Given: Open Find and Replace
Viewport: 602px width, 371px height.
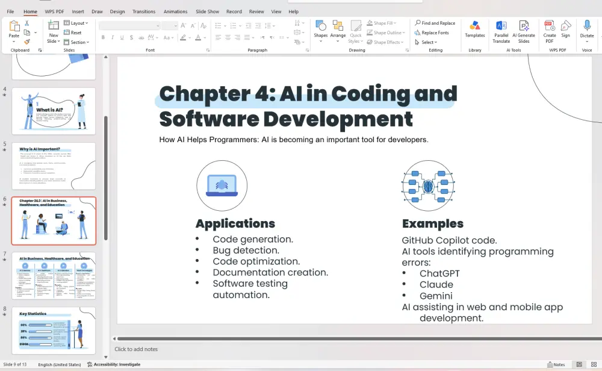Looking at the screenshot, I should 435,23.
